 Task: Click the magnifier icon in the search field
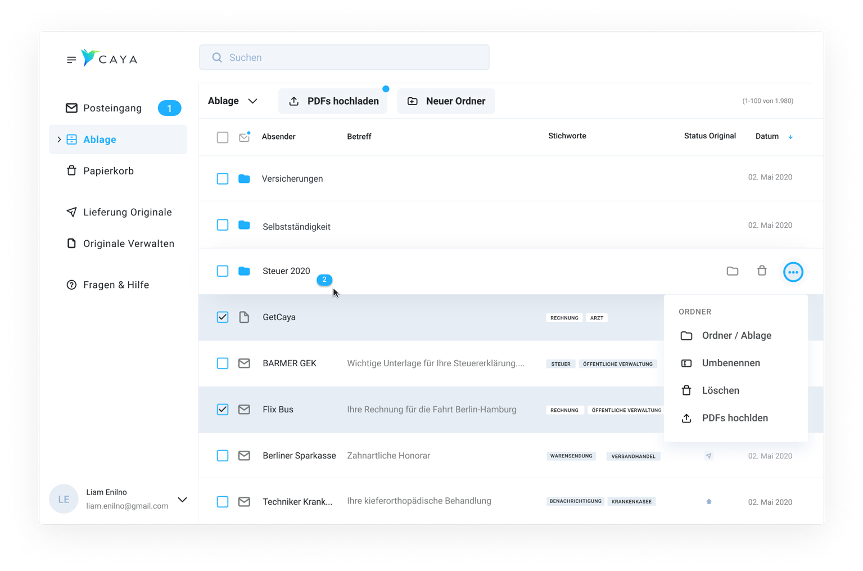217,57
